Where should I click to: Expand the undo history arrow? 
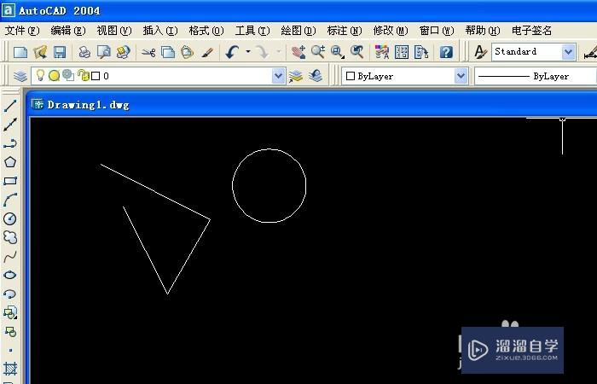(248, 51)
